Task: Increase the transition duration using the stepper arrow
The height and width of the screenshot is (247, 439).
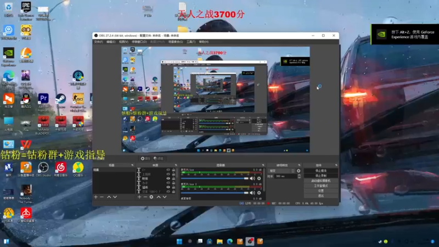Action: pyautogui.click(x=299, y=175)
